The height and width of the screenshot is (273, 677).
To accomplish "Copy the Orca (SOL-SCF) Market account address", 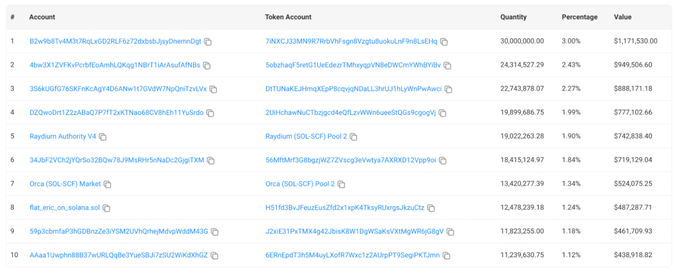I will (x=107, y=184).
